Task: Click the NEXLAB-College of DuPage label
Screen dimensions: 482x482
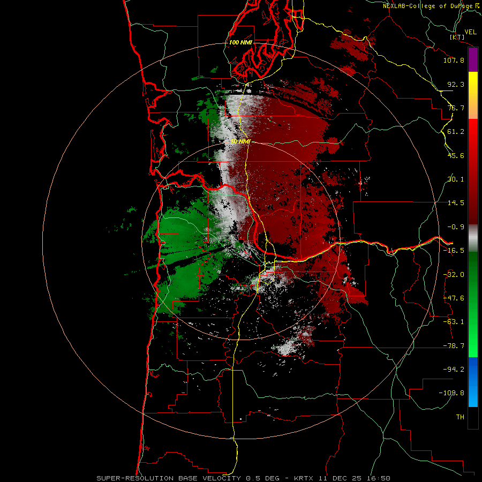Action: (x=431, y=6)
